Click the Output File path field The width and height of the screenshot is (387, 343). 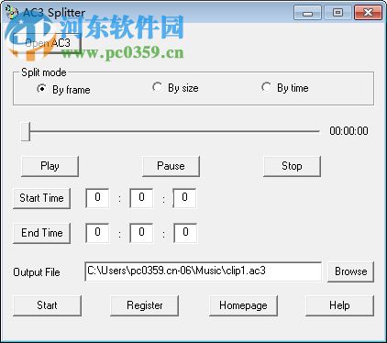point(203,271)
